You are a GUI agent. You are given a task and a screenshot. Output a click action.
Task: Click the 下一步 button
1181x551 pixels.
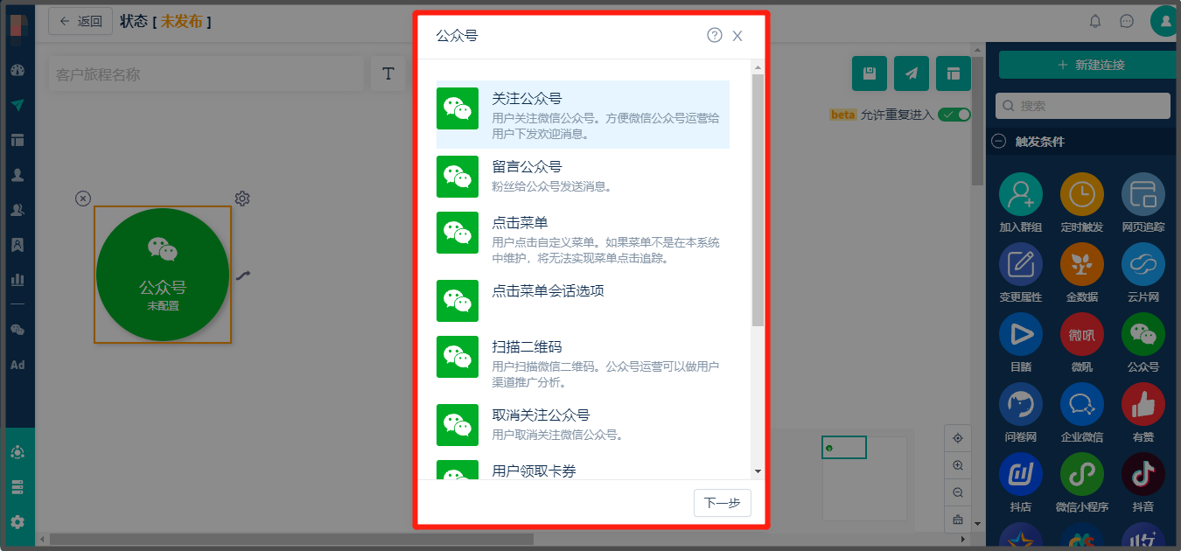click(723, 503)
